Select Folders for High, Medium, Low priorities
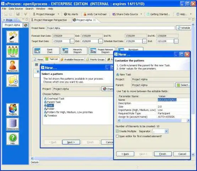This screenshot has height=171, width=197. (69, 112)
